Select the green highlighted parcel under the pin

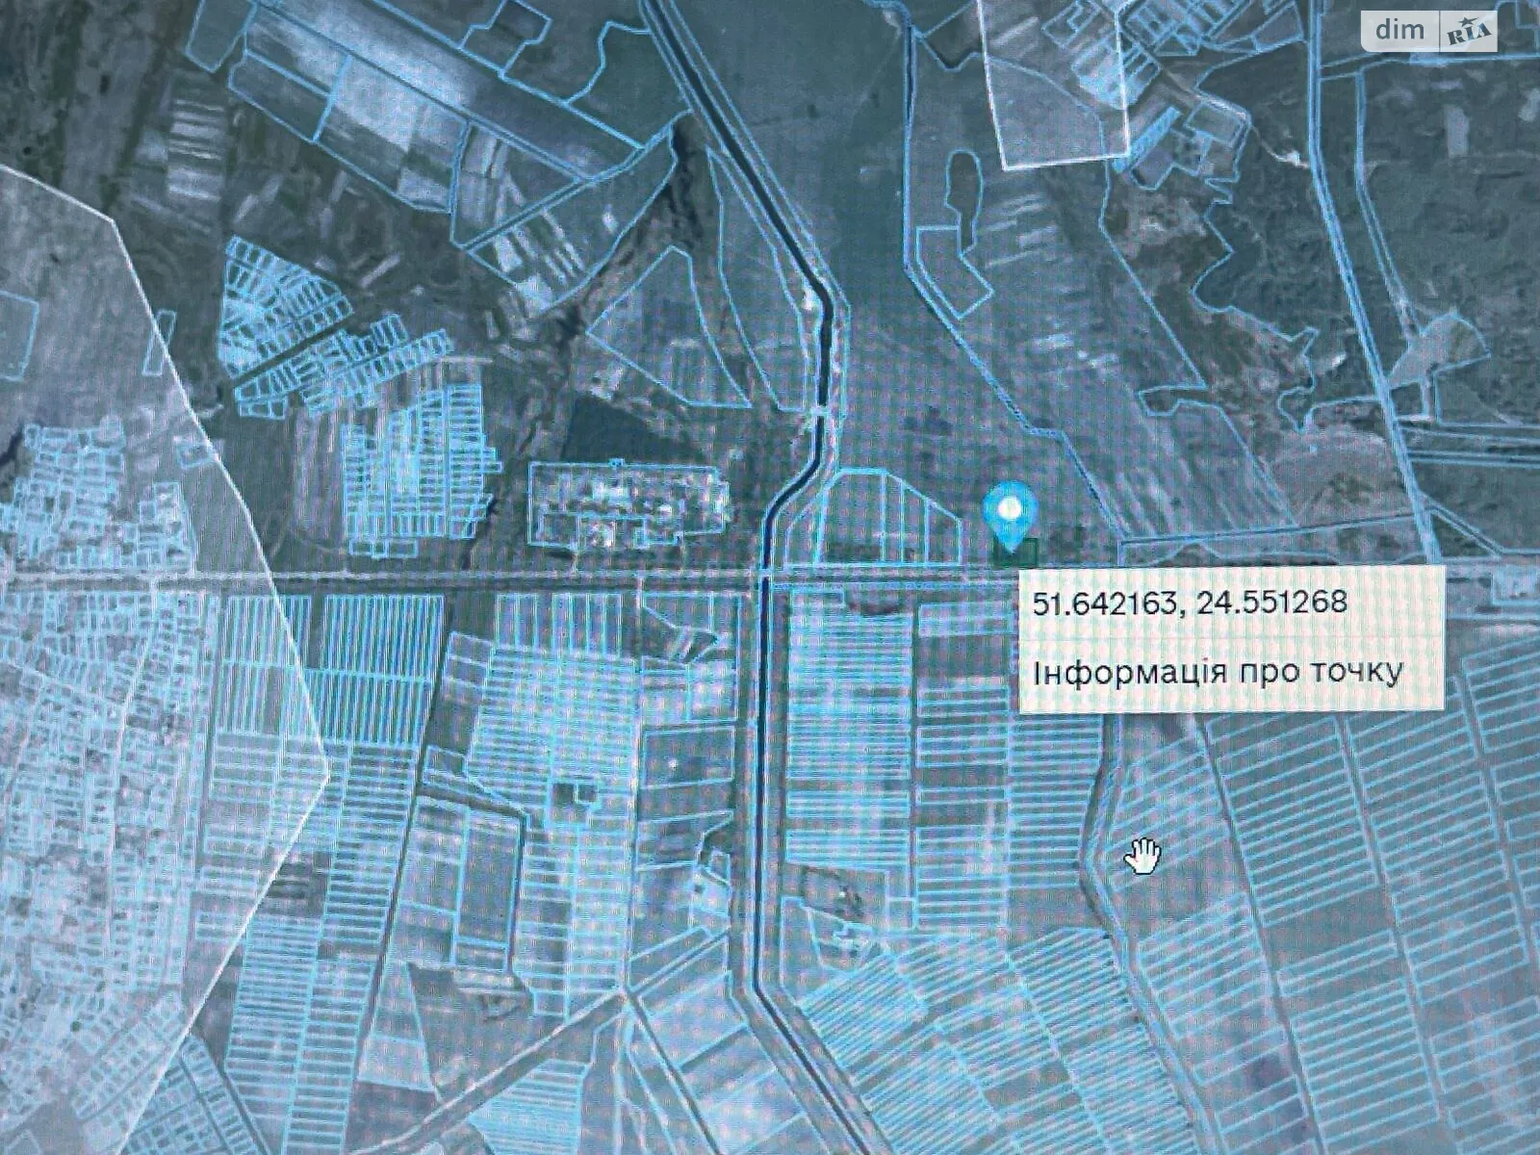1017,553
